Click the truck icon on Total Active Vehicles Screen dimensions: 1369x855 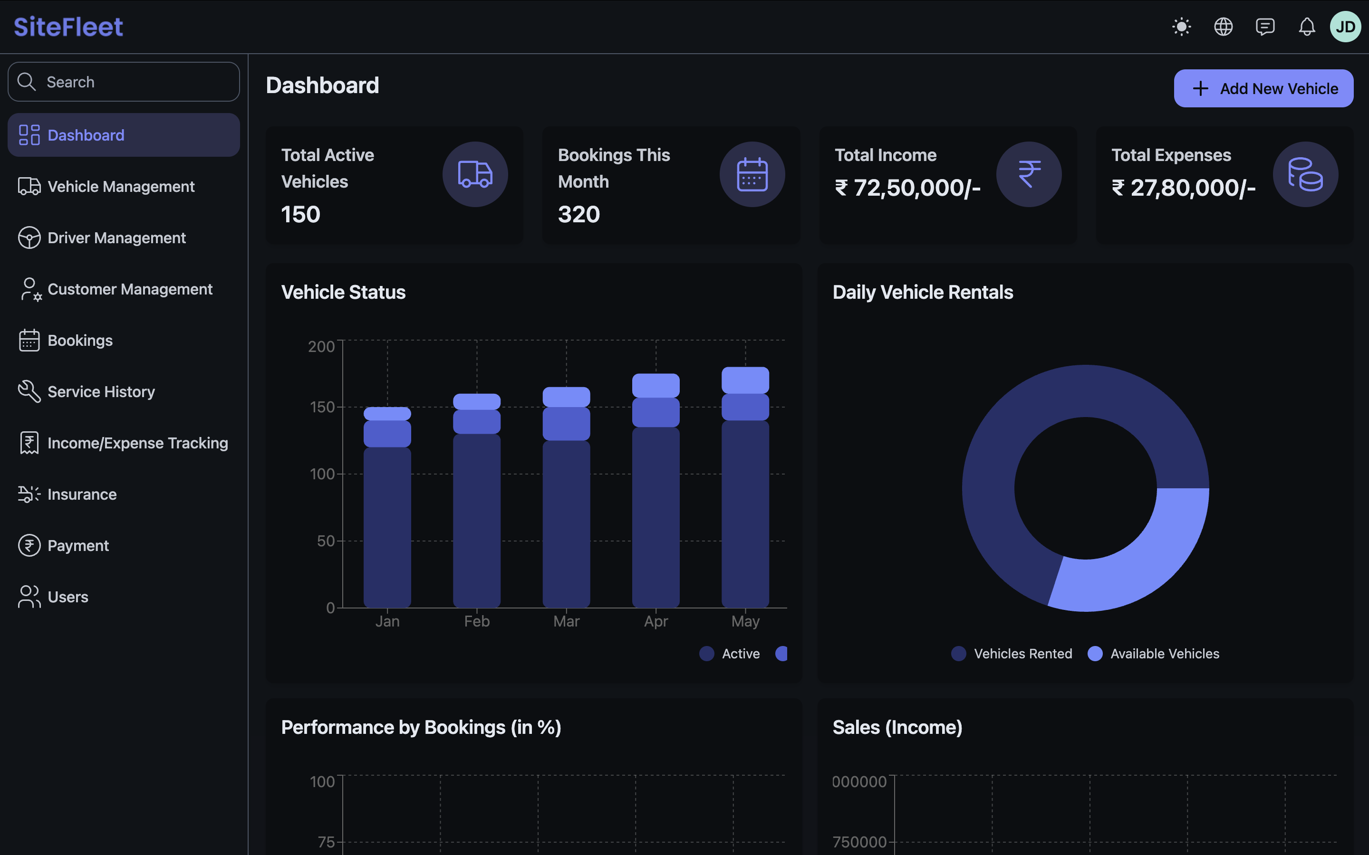pos(474,174)
